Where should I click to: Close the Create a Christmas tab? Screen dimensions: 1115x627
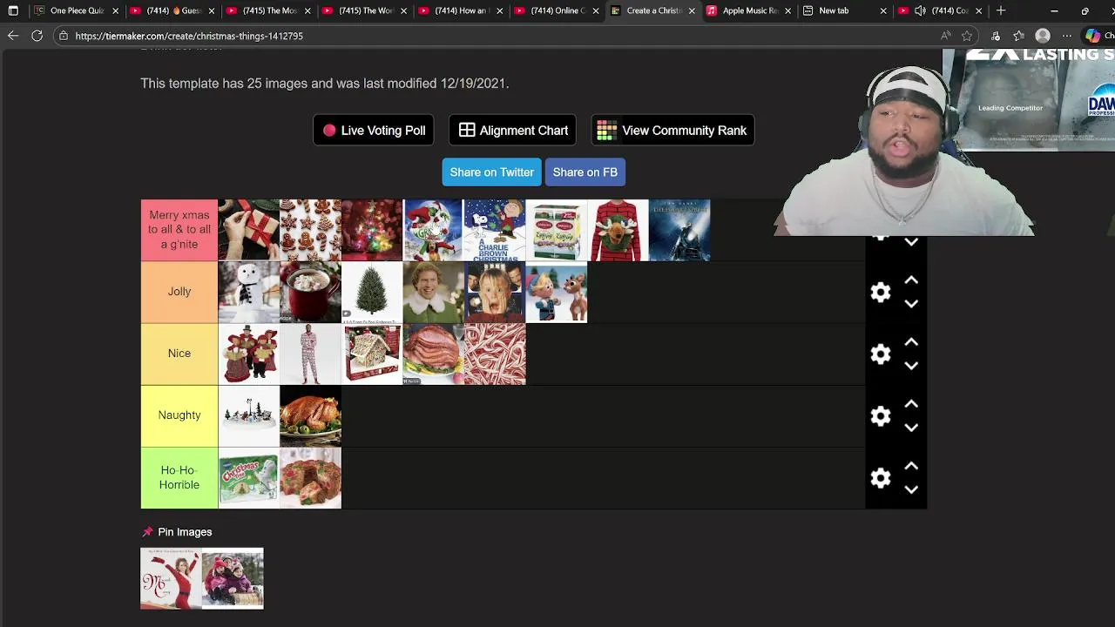(692, 11)
